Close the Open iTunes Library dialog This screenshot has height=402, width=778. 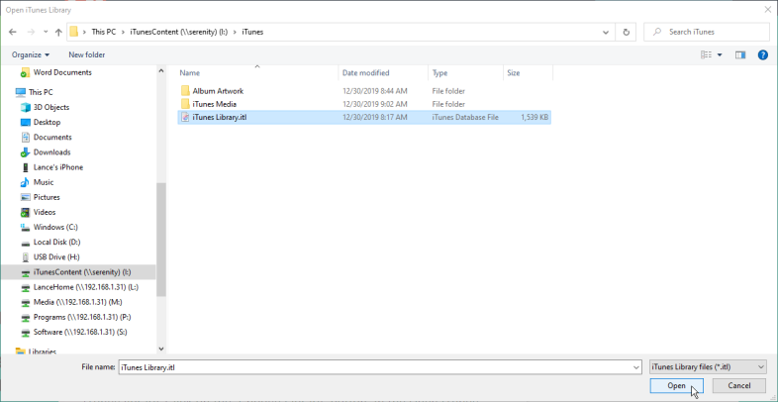[x=768, y=10]
